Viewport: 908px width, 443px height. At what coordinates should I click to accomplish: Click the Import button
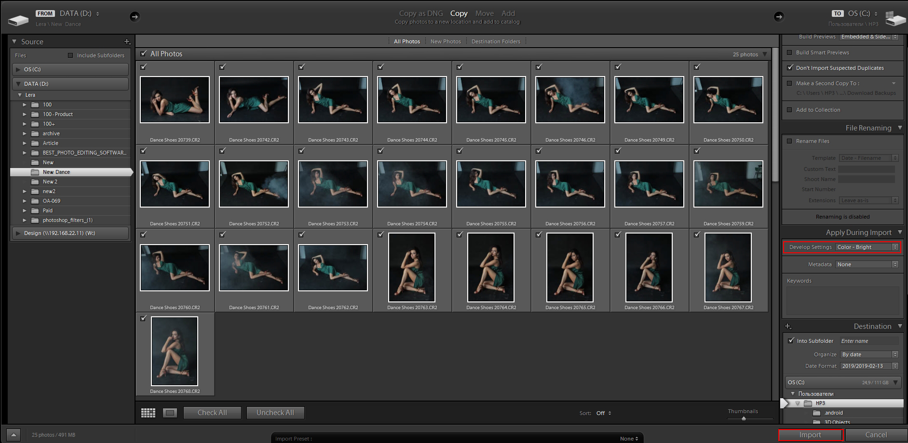tap(810, 434)
